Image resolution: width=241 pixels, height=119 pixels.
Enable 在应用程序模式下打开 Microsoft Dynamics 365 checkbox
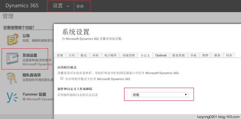[62, 78]
